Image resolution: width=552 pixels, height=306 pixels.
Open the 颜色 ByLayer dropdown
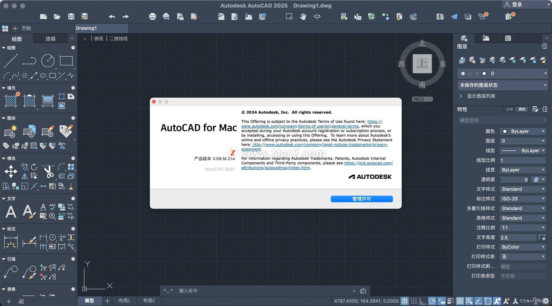point(522,131)
